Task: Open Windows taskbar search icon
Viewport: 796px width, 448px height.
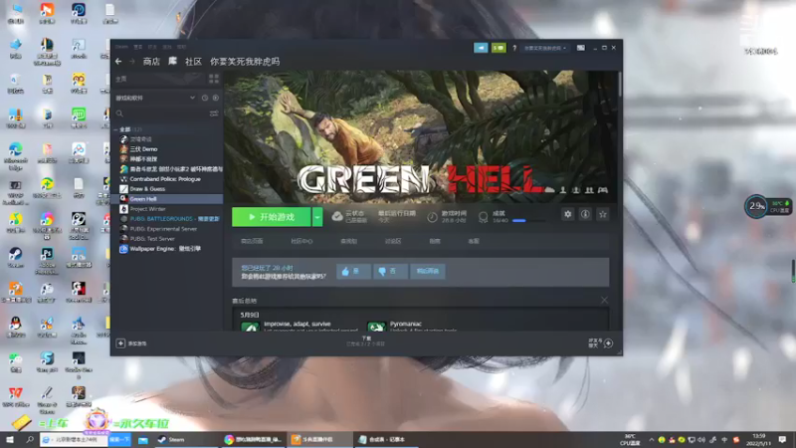Action: [x=30, y=439]
